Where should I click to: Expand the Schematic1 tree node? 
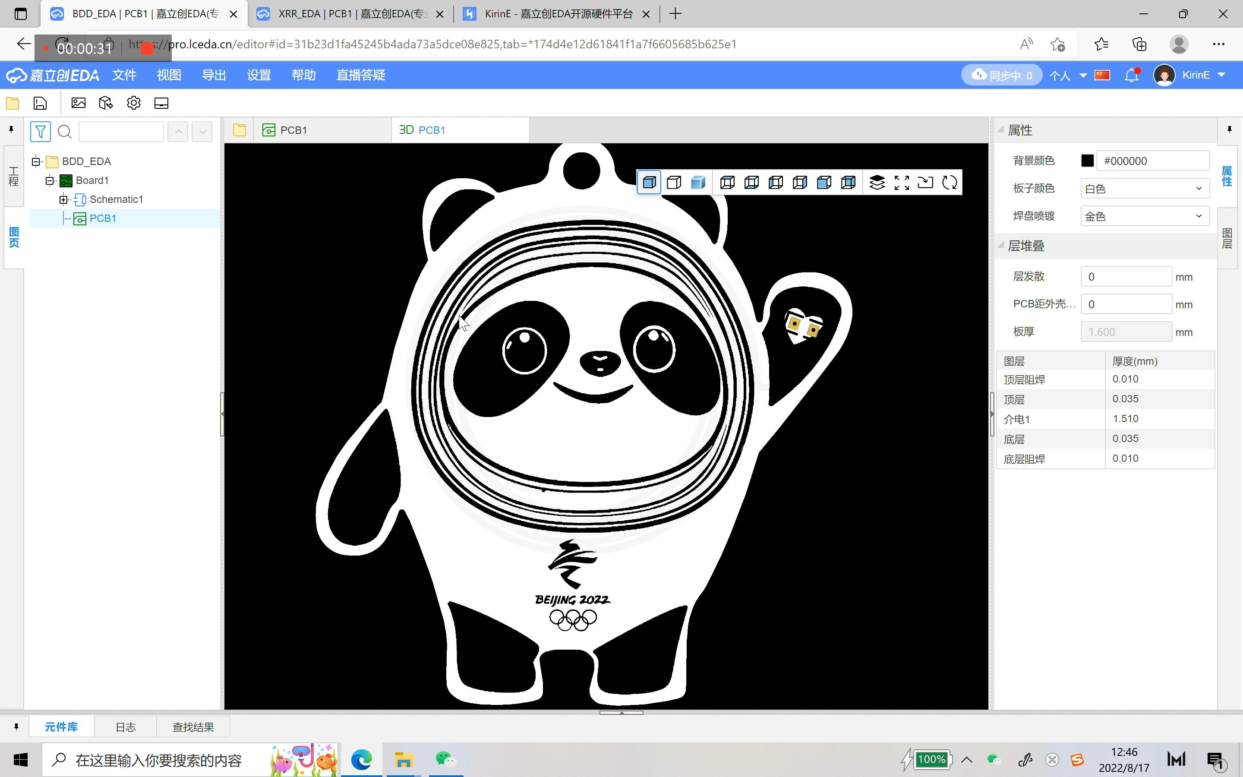(x=63, y=199)
